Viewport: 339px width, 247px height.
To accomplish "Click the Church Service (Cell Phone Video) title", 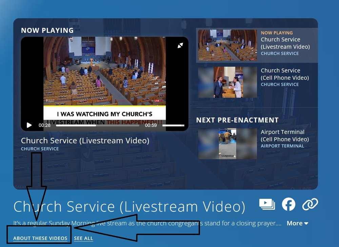I will click(285, 74).
